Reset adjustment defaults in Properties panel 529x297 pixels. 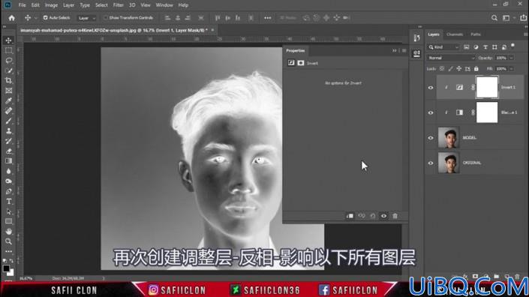(x=373, y=216)
